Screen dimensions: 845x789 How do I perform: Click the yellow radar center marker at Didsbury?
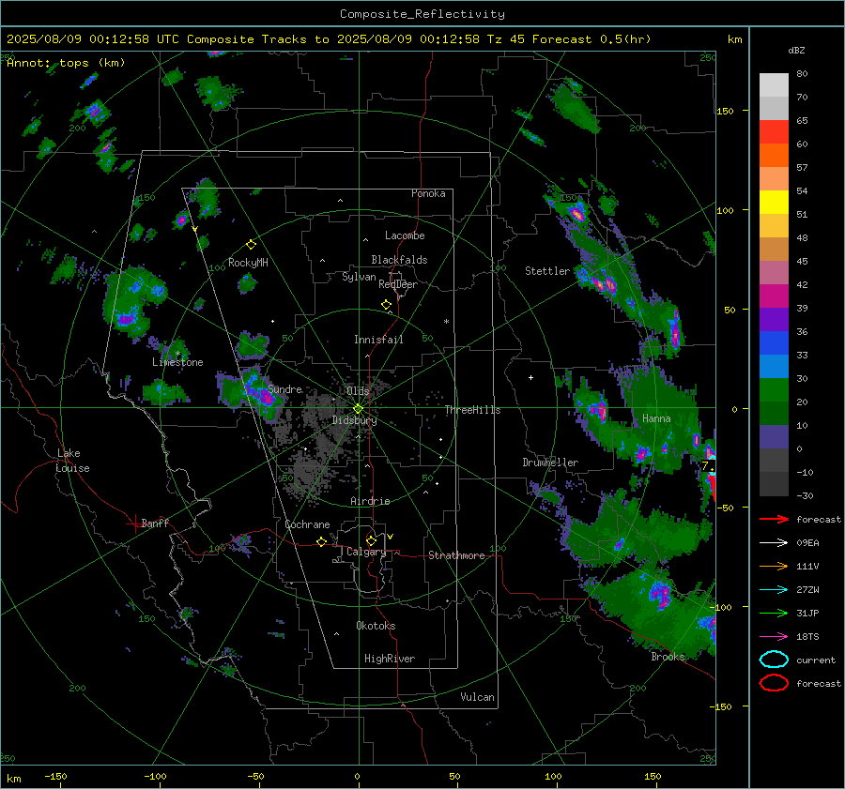(x=359, y=409)
